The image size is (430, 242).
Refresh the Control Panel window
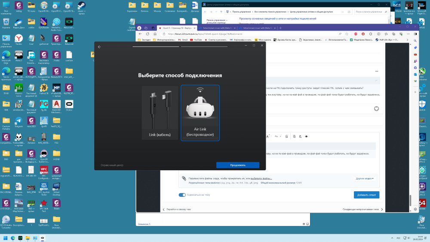349,12
